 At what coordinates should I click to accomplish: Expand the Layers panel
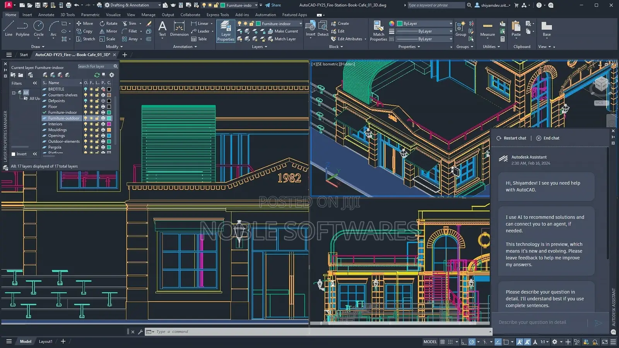point(260,47)
